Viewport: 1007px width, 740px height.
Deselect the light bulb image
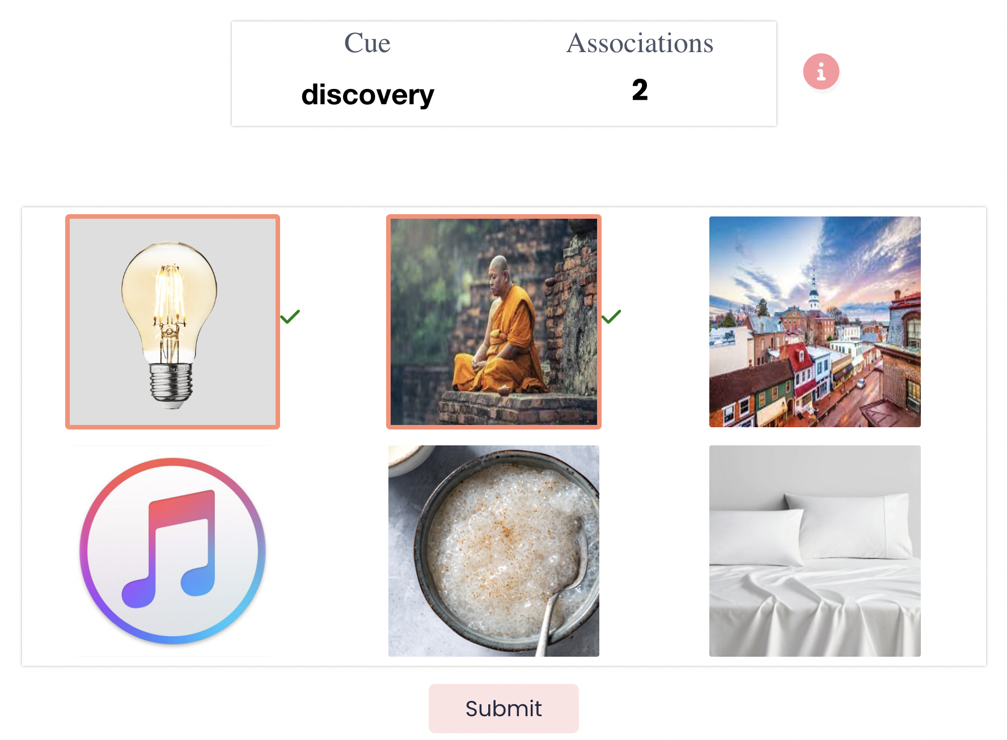point(173,322)
